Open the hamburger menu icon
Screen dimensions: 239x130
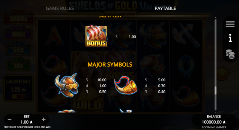pos(230,24)
